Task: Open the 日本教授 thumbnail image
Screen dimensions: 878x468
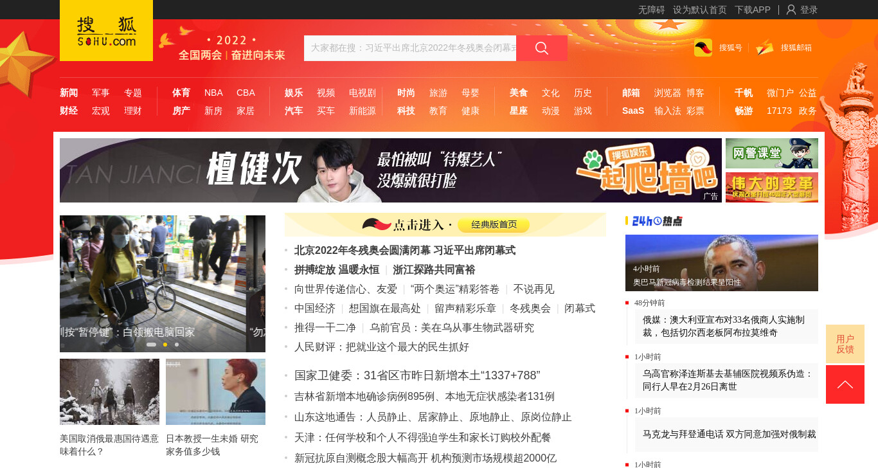Action: point(215,392)
